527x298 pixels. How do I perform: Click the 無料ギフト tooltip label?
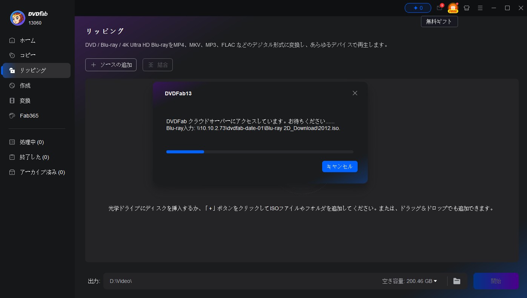(439, 22)
